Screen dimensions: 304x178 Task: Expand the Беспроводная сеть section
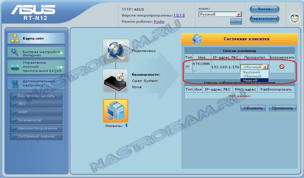tap(36, 96)
